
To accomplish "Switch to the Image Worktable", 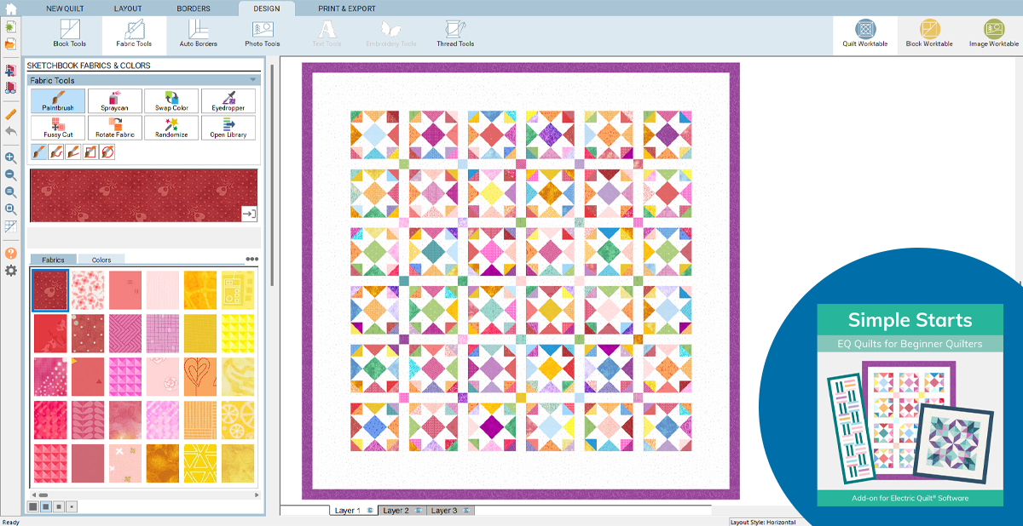I will click(993, 34).
